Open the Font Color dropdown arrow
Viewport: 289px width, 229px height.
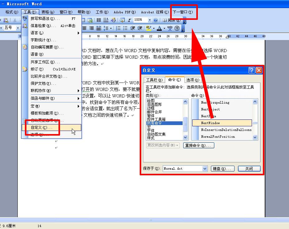coord(164,28)
